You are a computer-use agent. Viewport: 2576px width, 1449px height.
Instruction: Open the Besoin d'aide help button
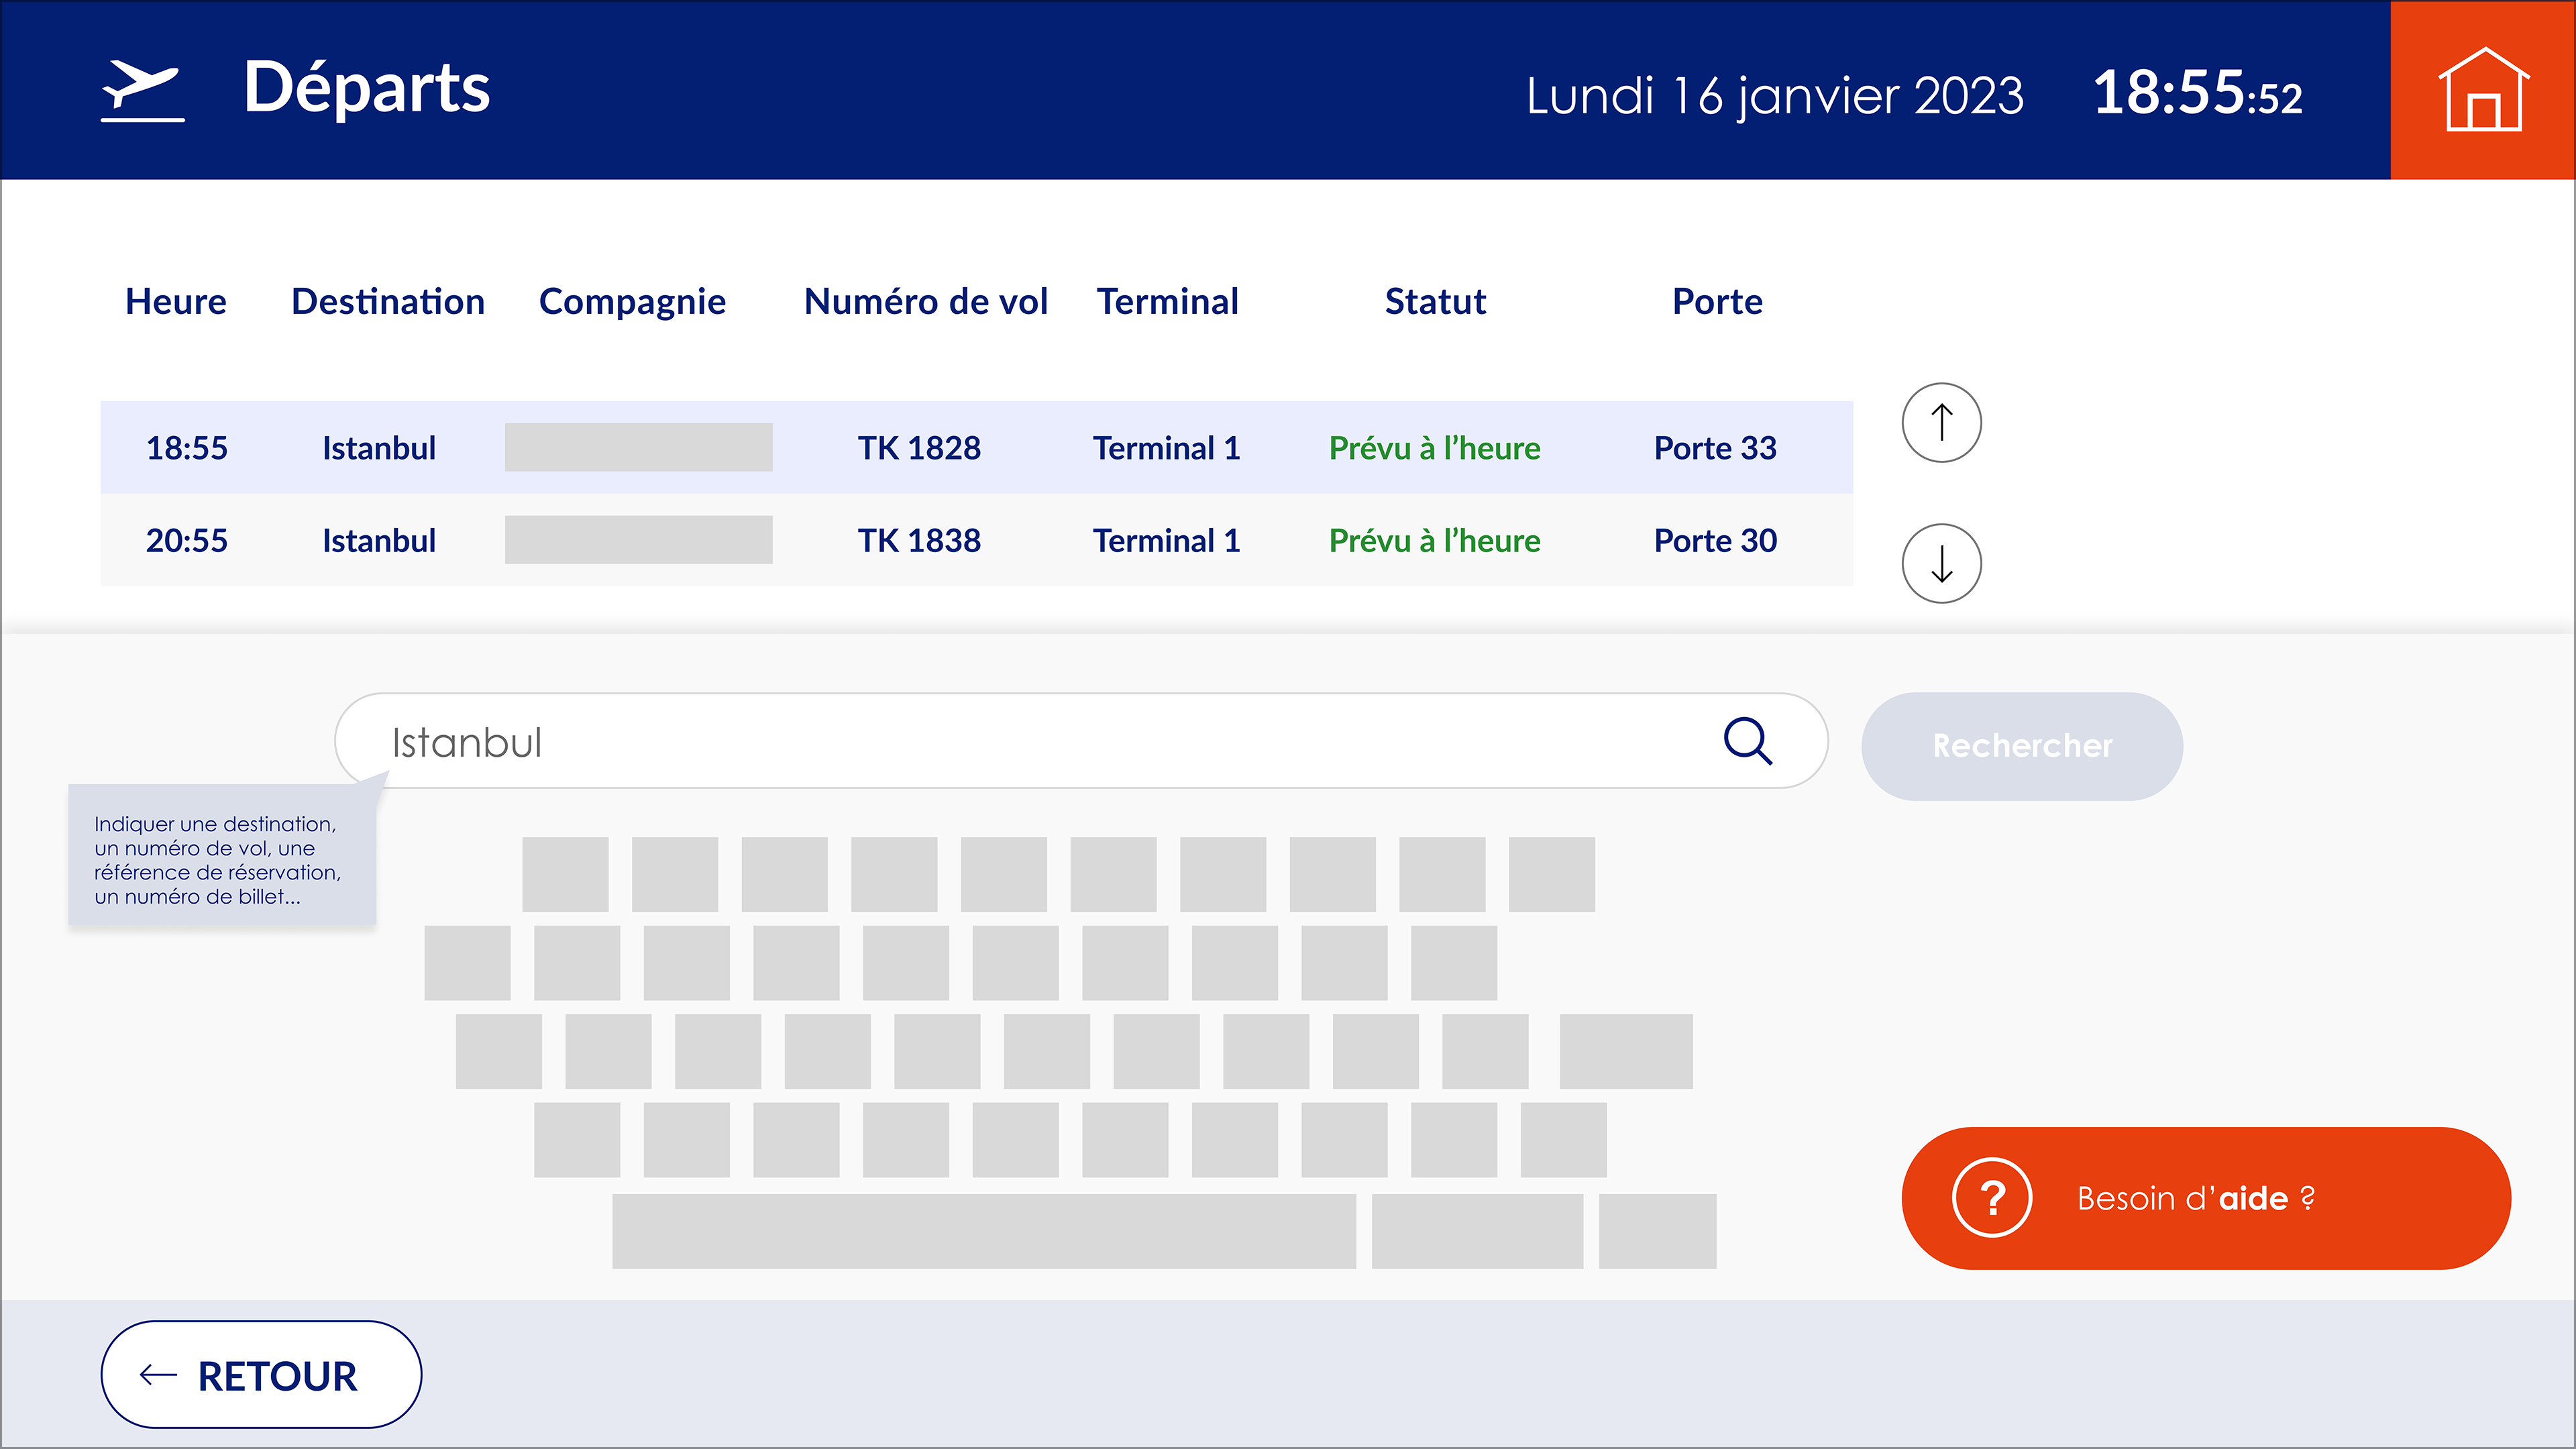pos(2206,1198)
